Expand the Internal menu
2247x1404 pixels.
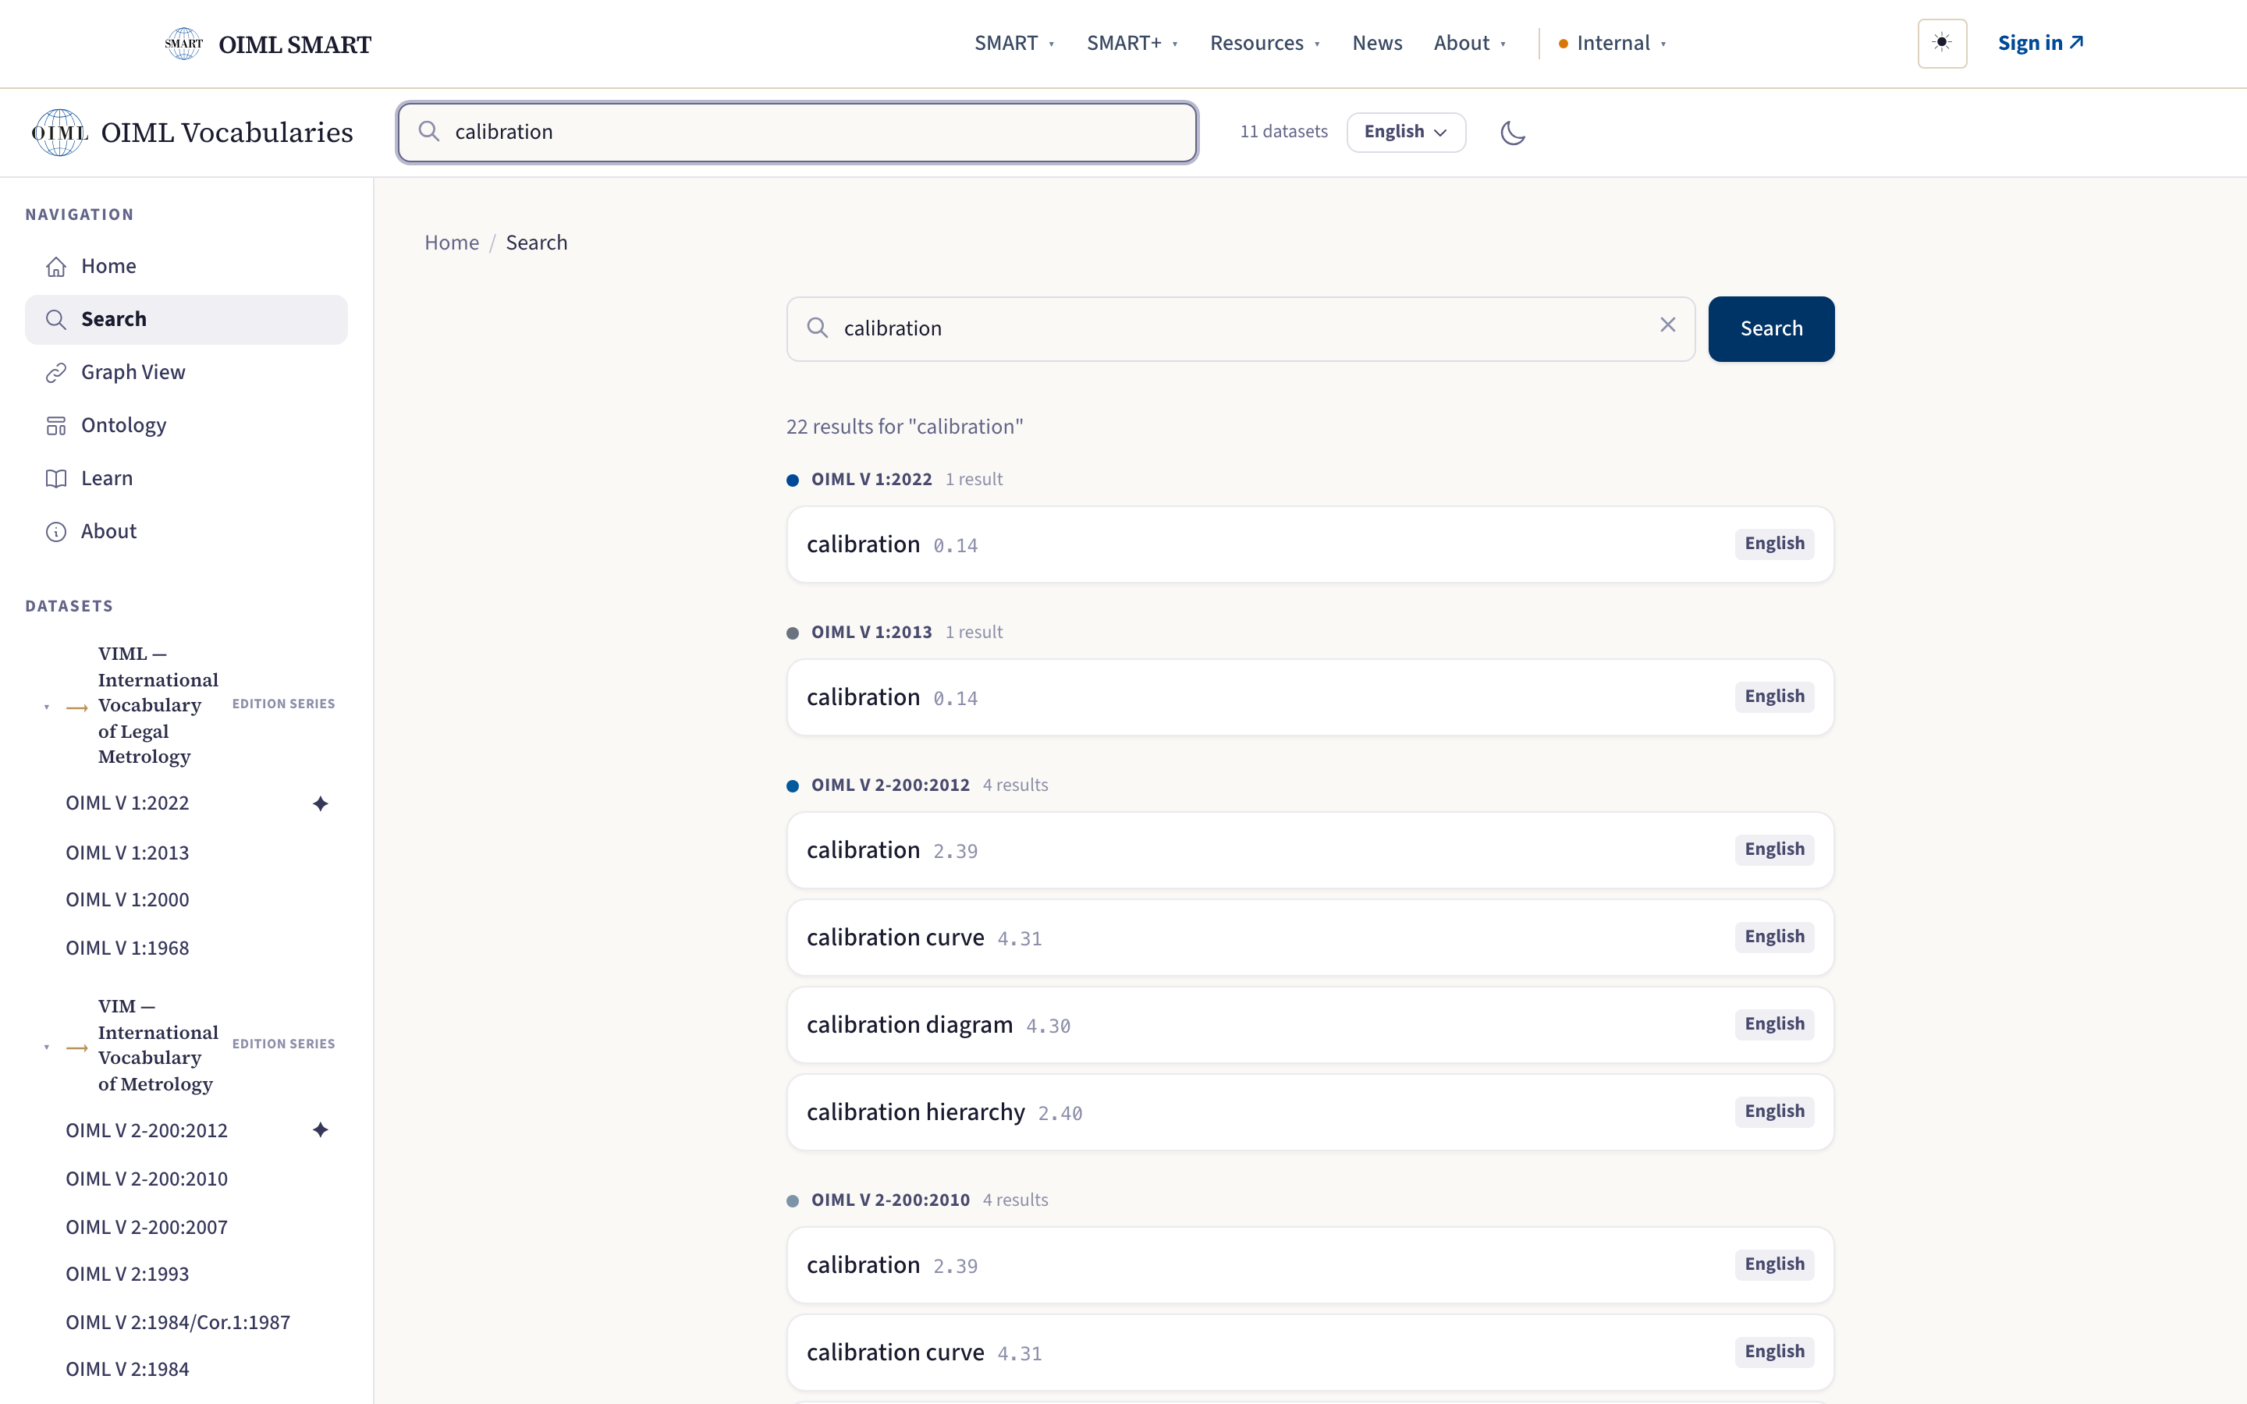1612,44
